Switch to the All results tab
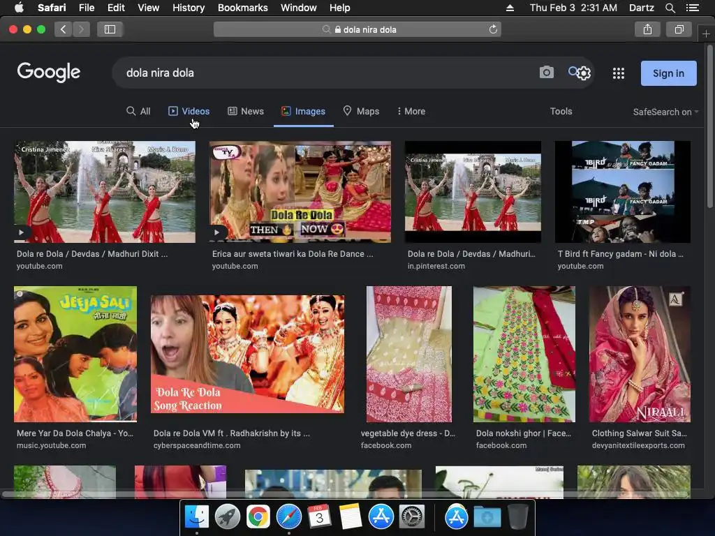Screen dimensions: 715x536 click(x=138, y=111)
